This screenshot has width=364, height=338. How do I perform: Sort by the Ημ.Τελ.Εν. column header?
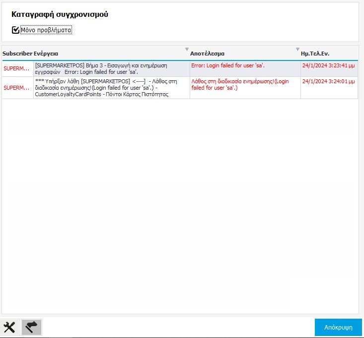pyautogui.click(x=315, y=54)
